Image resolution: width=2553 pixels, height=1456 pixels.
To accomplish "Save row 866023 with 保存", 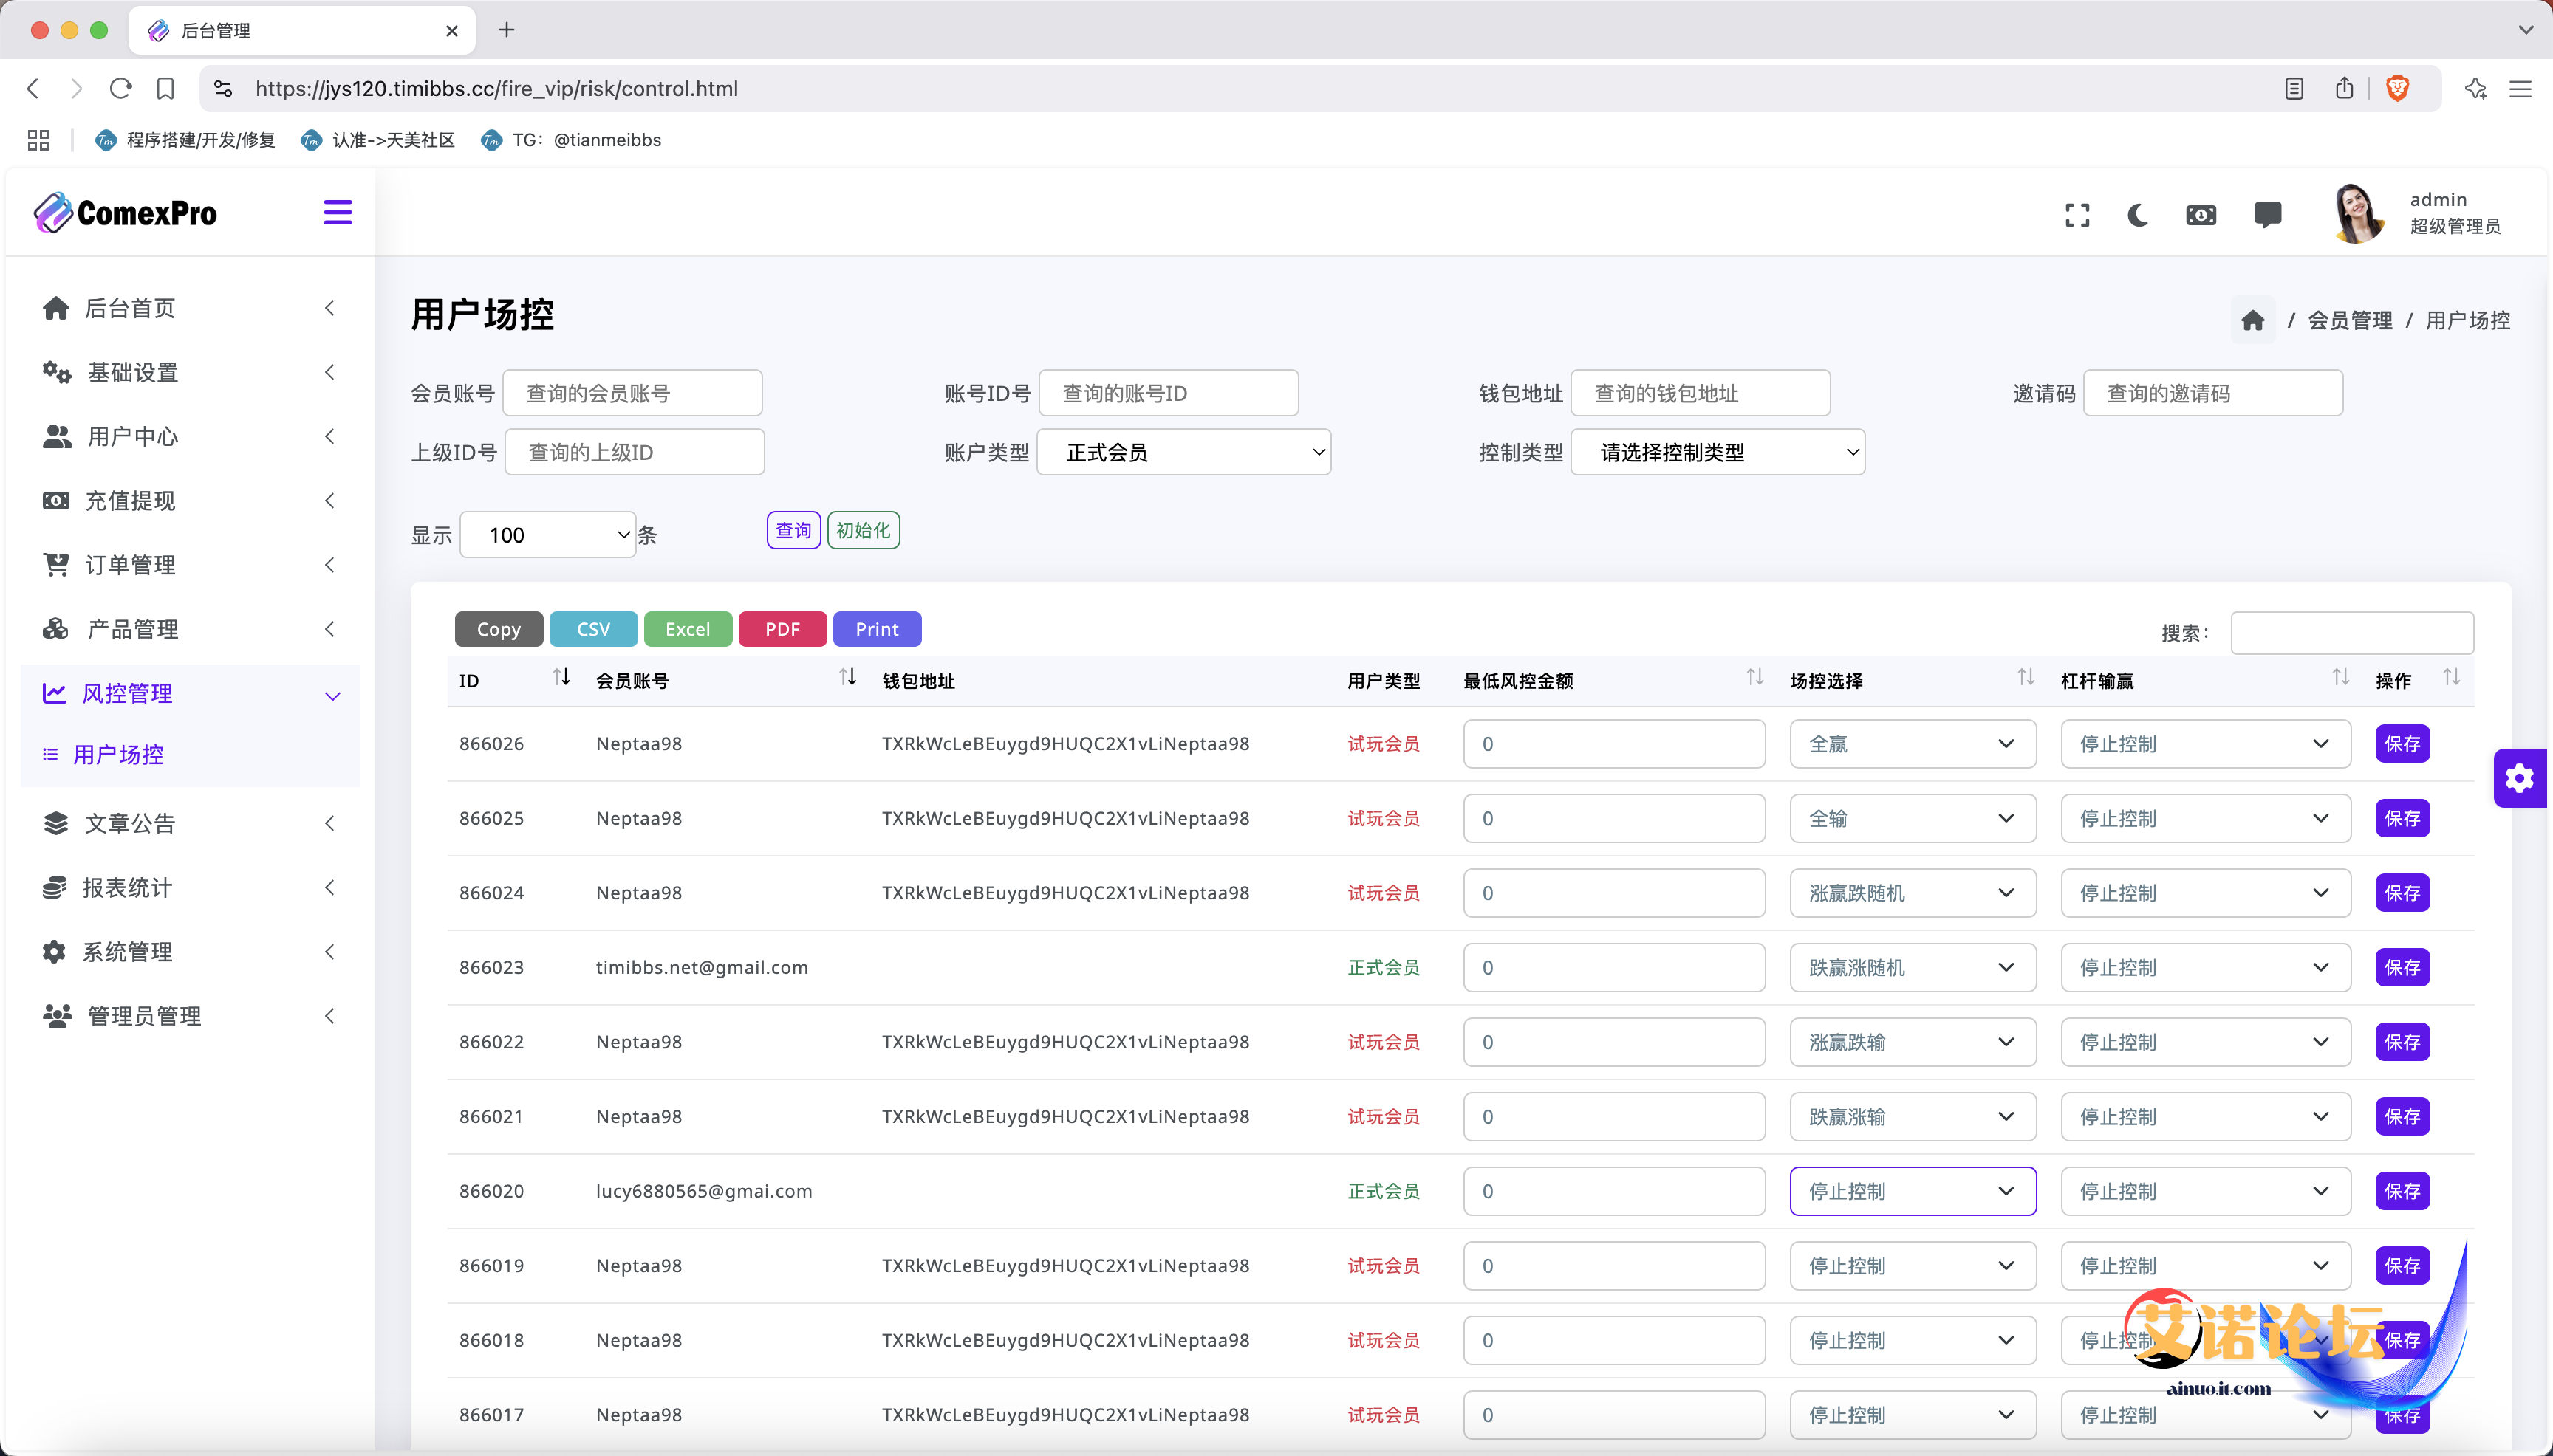I will 2402,967.
